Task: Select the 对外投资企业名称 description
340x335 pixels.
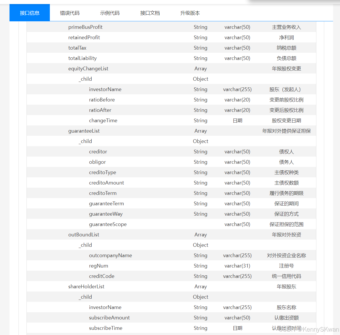Action: [286, 256]
